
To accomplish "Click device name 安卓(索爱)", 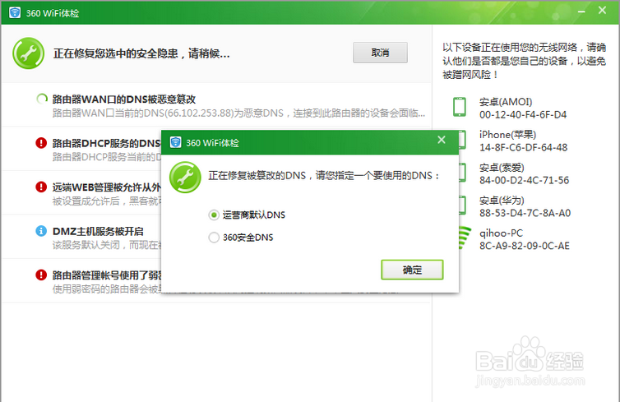I will click(502, 168).
